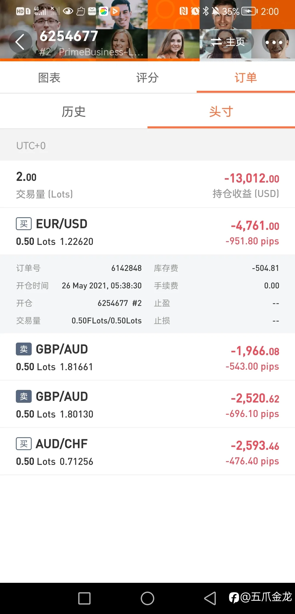Viewport: 295px width, 614px height.
Task: Select the 订单 orders tab
Action: pyautogui.click(x=246, y=78)
